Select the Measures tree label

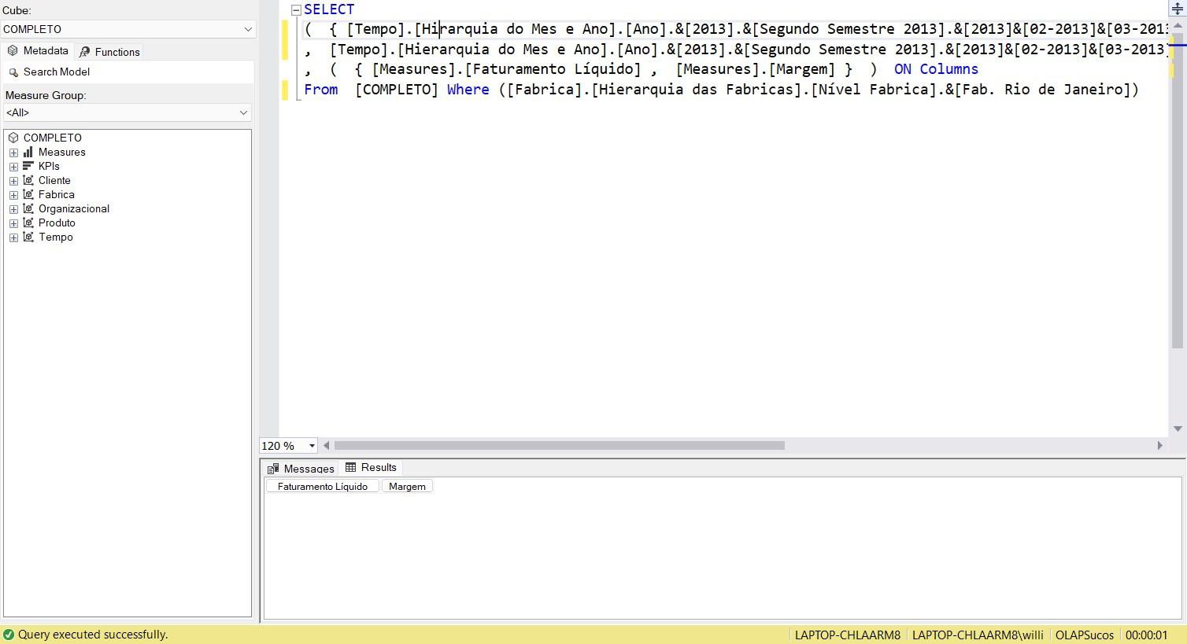tap(62, 152)
